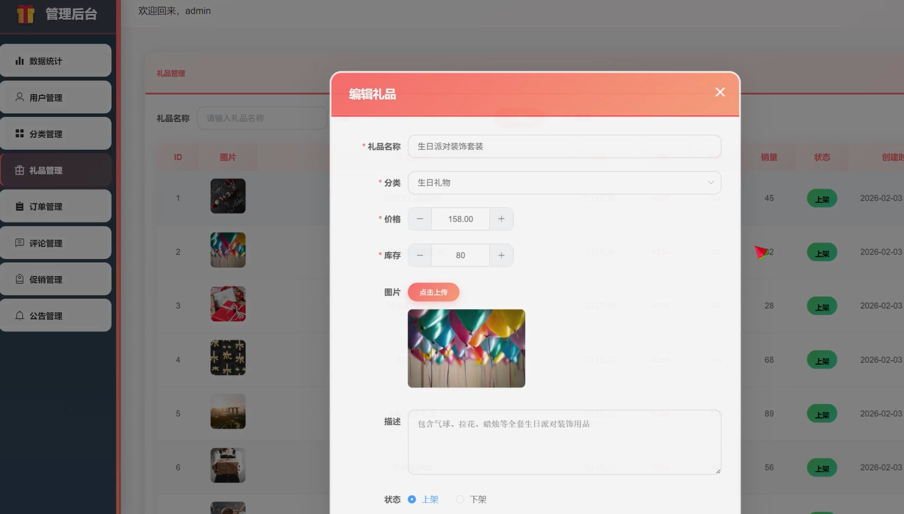
Task: Click the 礼品名称 field in the dialog
Action: (x=565, y=146)
